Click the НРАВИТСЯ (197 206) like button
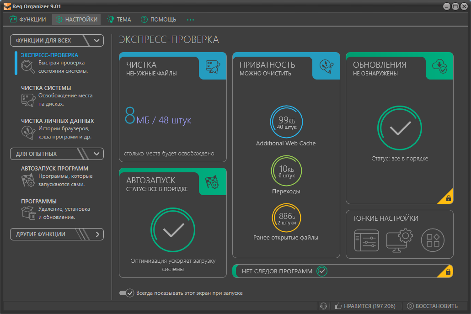Viewport: 471px width, 314px height. tap(365, 306)
